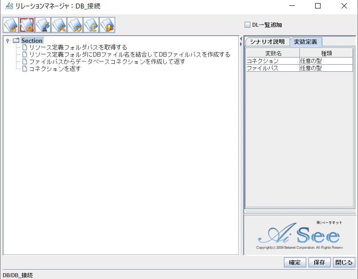Viewport: 358px width, 279px height.
Task: Collapse the Section tree node handle
Action: coord(8,41)
